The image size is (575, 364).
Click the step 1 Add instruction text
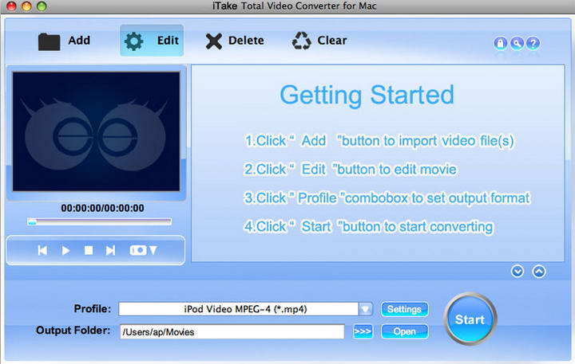pyautogui.click(x=379, y=141)
